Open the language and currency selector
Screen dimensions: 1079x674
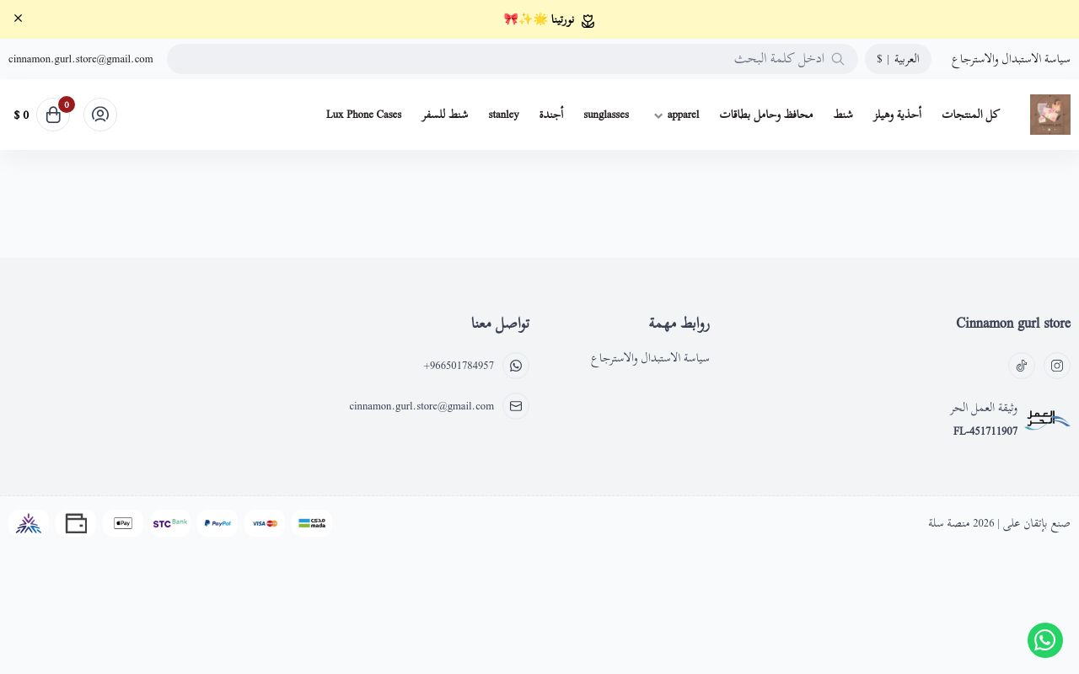pyautogui.click(x=898, y=59)
